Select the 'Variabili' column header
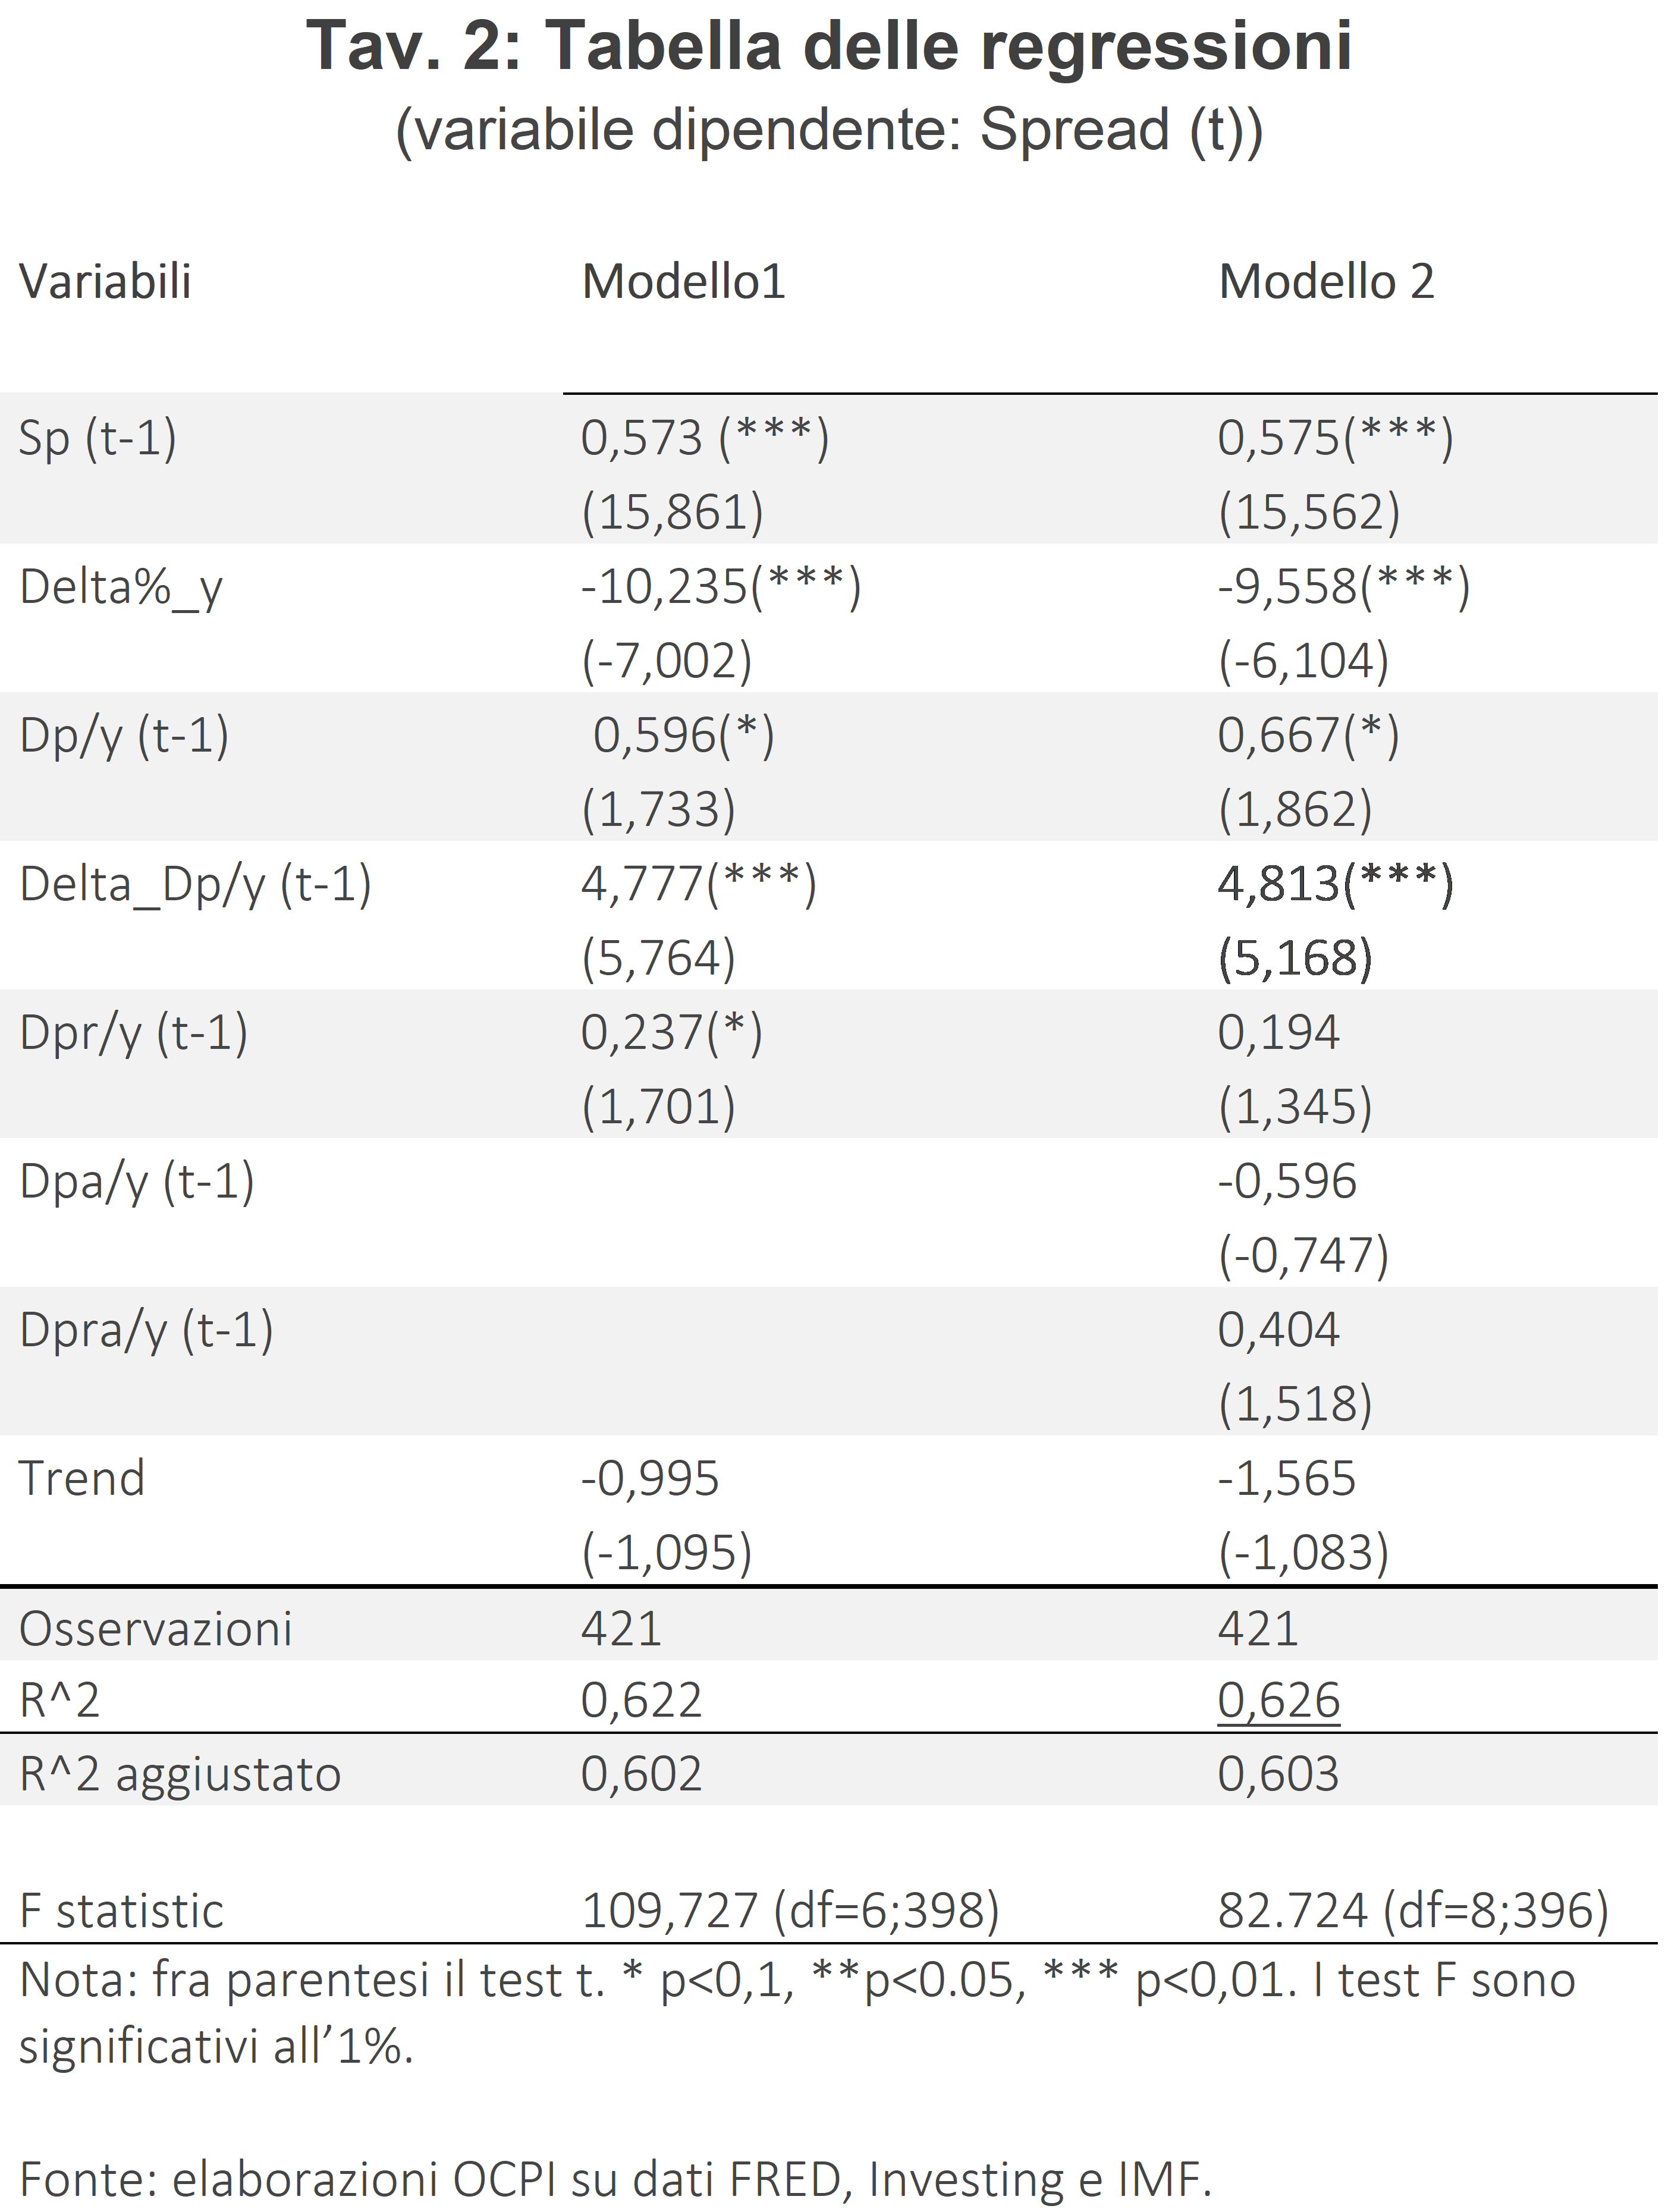The width and height of the screenshot is (1665, 2212). pos(105,281)
